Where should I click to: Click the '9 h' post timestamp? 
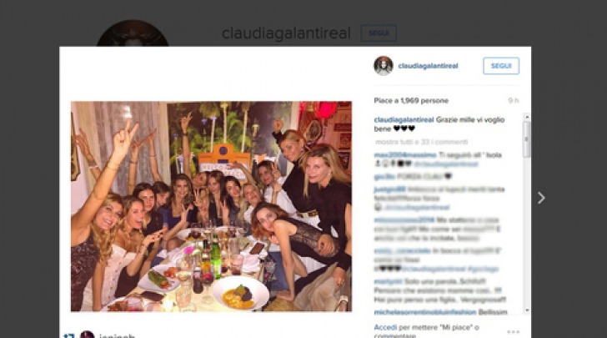(x=514, y=100)
